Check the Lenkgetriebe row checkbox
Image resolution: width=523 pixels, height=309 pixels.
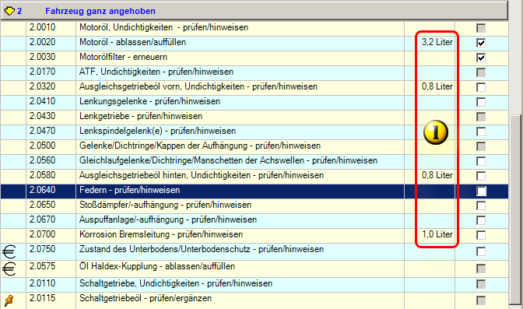pos(481,117)
